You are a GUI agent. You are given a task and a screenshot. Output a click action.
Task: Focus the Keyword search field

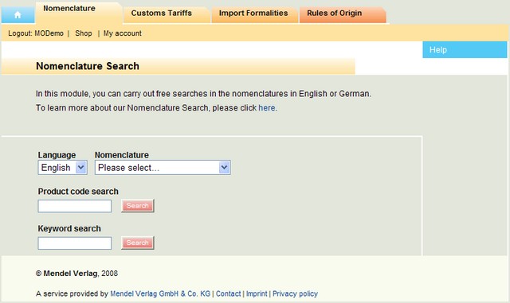(x=74, y=243)
